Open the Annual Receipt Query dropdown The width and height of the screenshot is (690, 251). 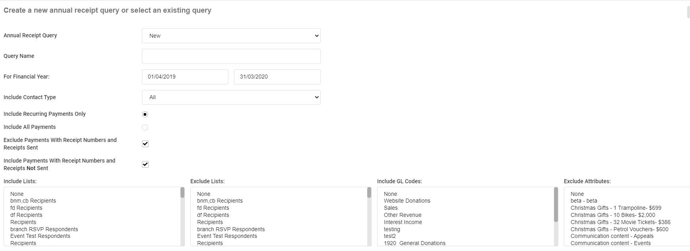[x=231, y=36]
